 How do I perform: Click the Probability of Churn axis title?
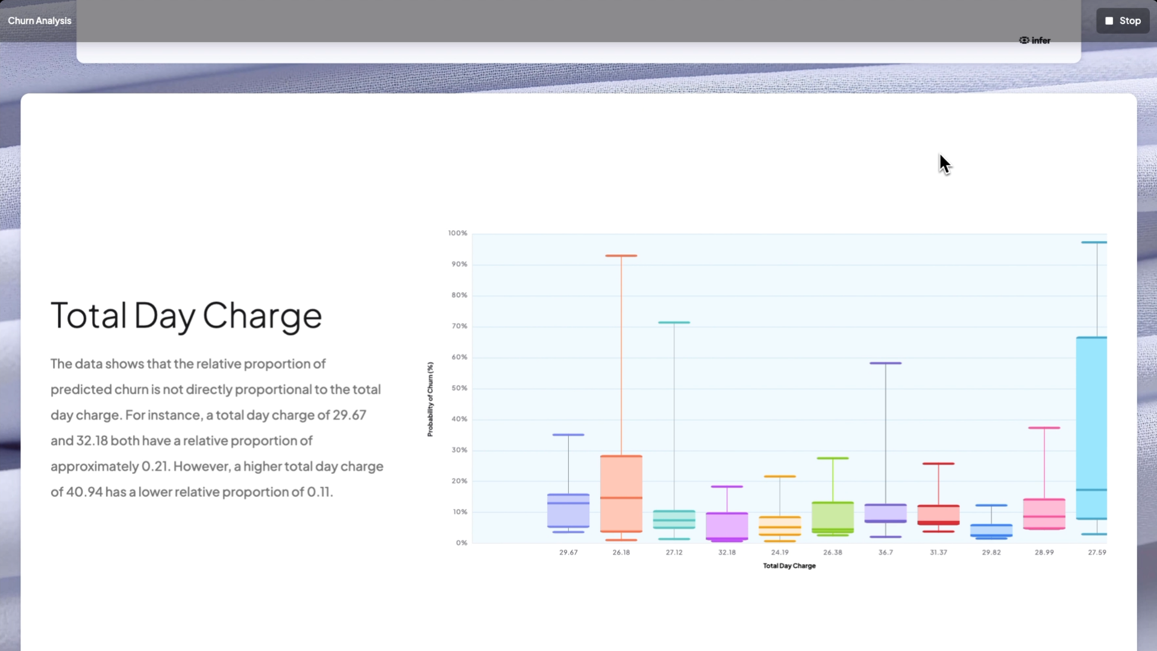[430, 399]
